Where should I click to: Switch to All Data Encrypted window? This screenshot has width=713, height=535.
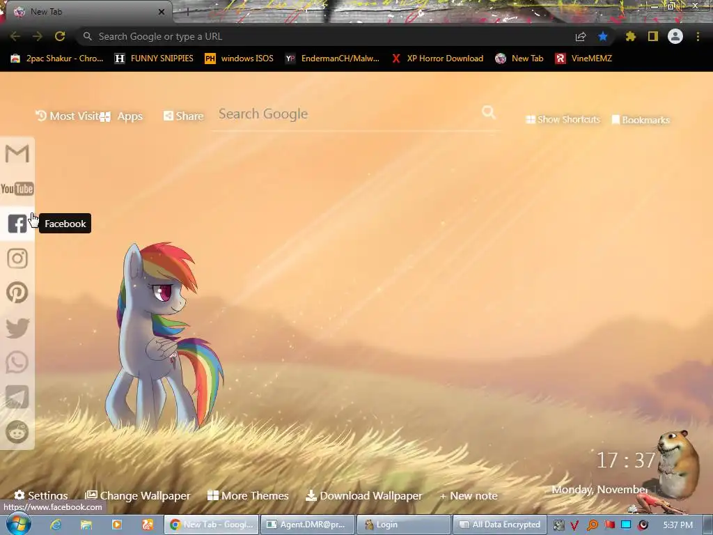pyautogui.click(x=500, y=525)
